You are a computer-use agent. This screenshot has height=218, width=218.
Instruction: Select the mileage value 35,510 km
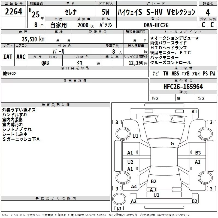33,39
